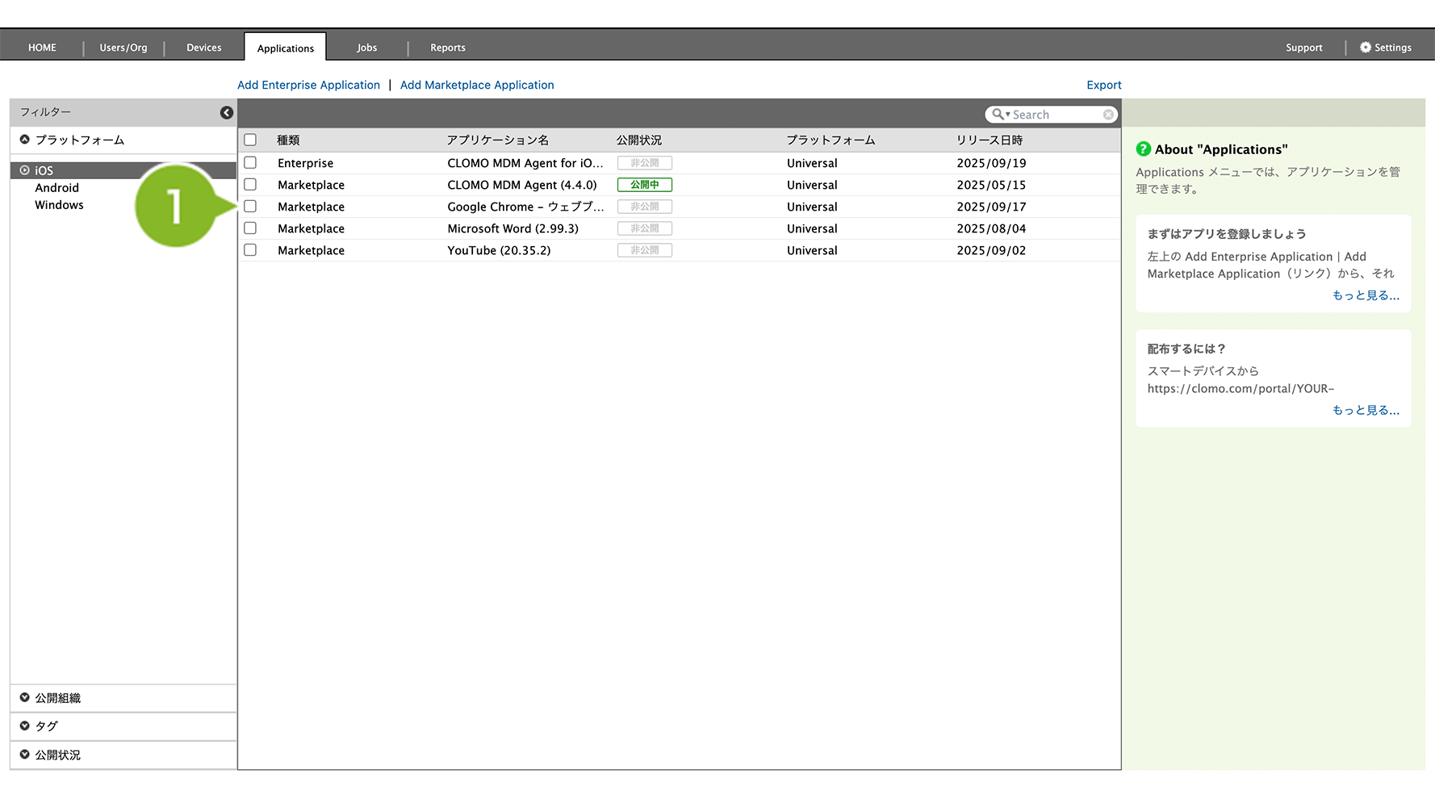The image size is (1435, 807).
Task: Open the Devices tab
Action: pyautogui.click(x=203, y=48)
